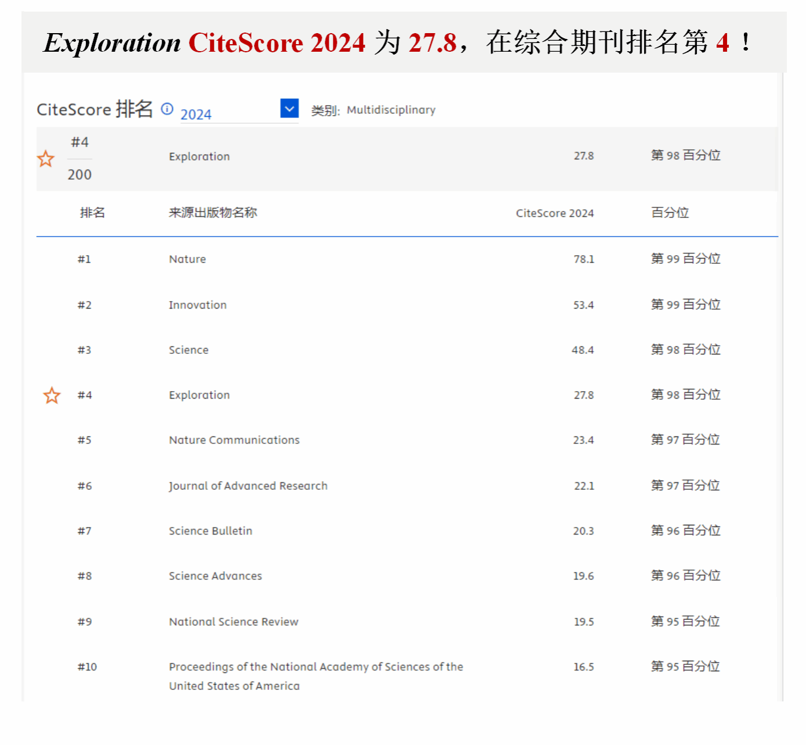
Task: Click the info icon beside CiteScore 排名
Action: (x=167, y=109)
